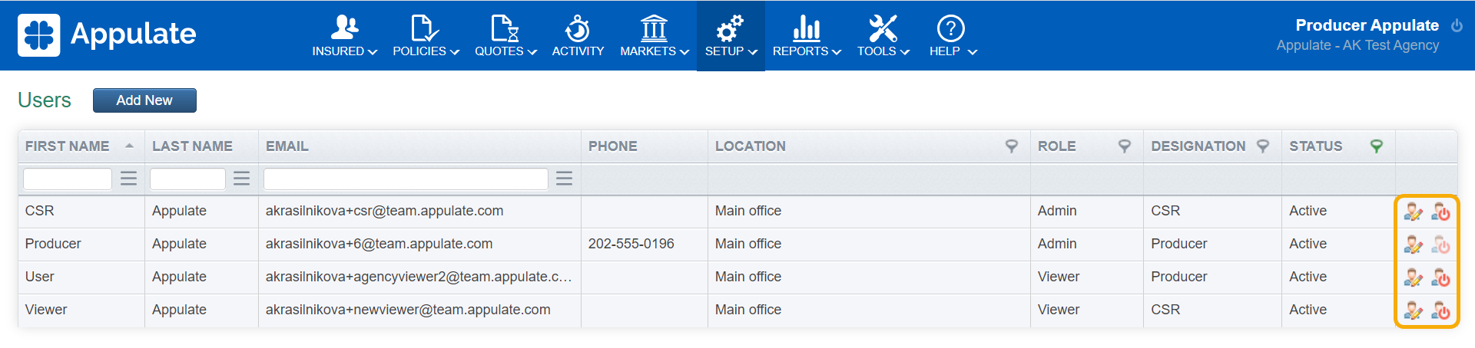Click the Add New button

pos(144,100)
